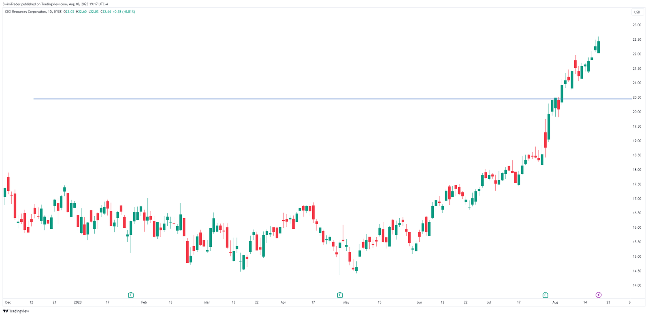This screenshot has height=316, width=648.
Task: Click the 15.00 price axis label
Action: [637, 257]
